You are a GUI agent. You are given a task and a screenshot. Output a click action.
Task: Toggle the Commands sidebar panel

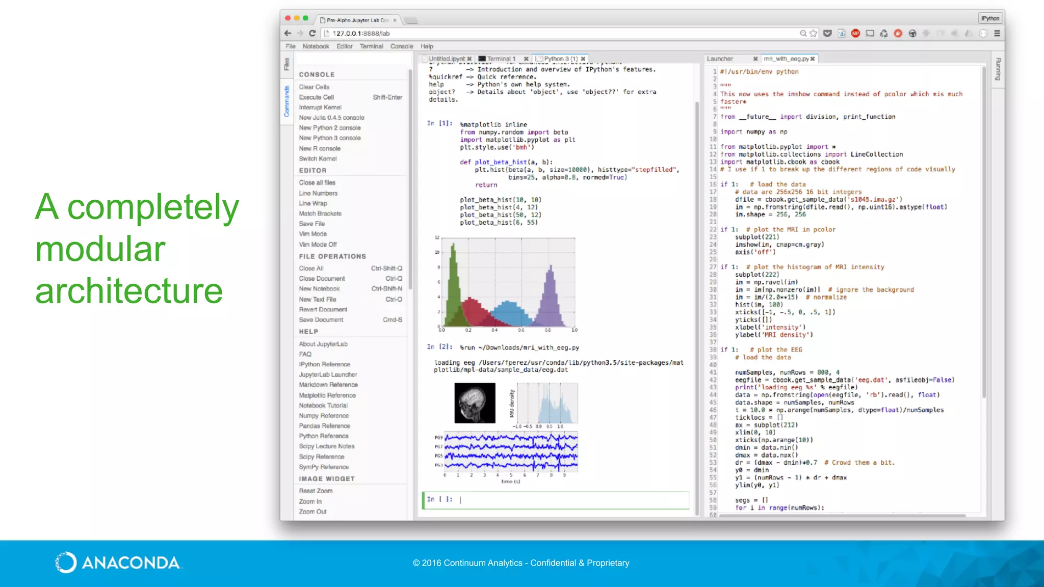point(286,101)
